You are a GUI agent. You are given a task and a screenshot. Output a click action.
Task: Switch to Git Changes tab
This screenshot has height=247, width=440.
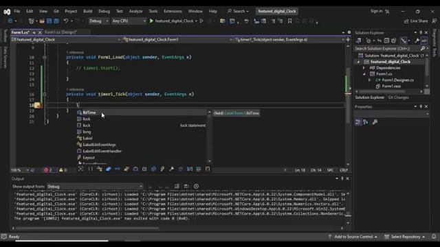point(398,97)
